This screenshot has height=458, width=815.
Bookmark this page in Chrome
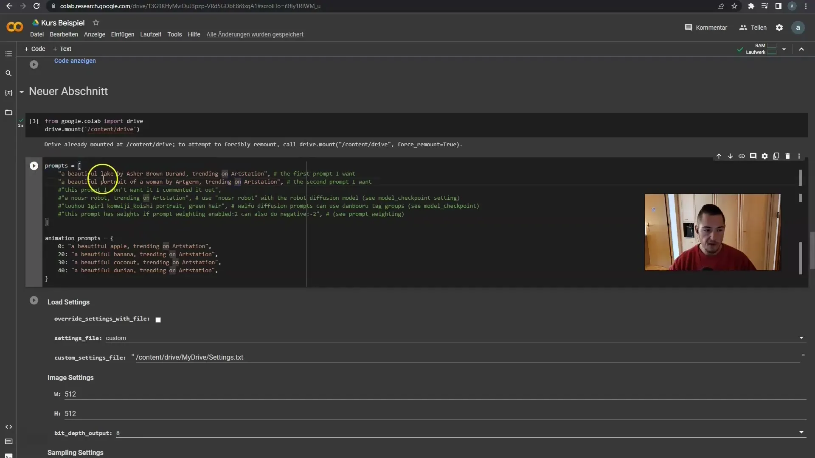point(734,6)
